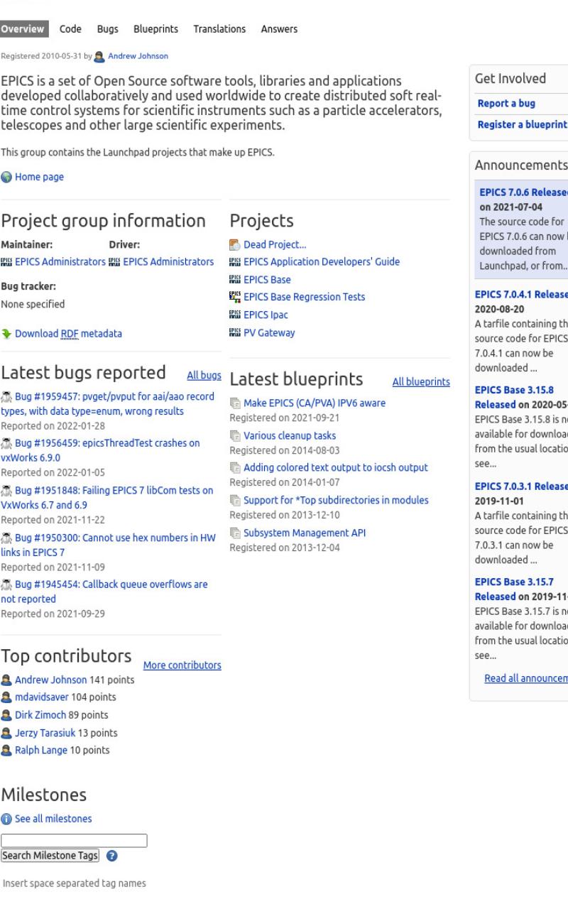Open the EPICS 7.0.4.1 Released announcement
Screen dimensions: 568x909
[x=521, y=295]
